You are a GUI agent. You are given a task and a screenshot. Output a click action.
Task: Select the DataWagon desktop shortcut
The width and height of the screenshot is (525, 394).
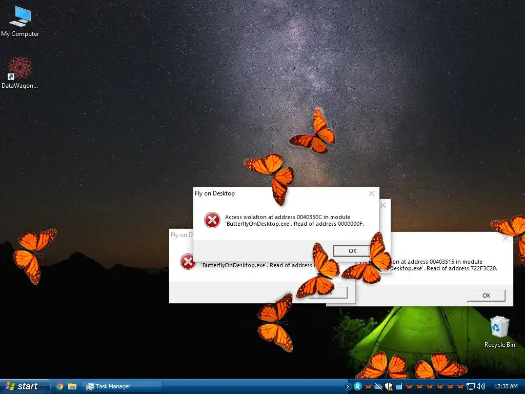pos(20,72)
